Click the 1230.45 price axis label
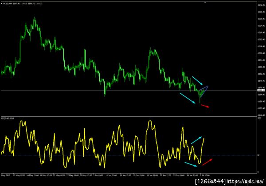The image size is (266, 186). (x=261, y=19)
